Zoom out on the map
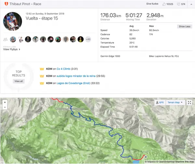 [x=5, y=107]
